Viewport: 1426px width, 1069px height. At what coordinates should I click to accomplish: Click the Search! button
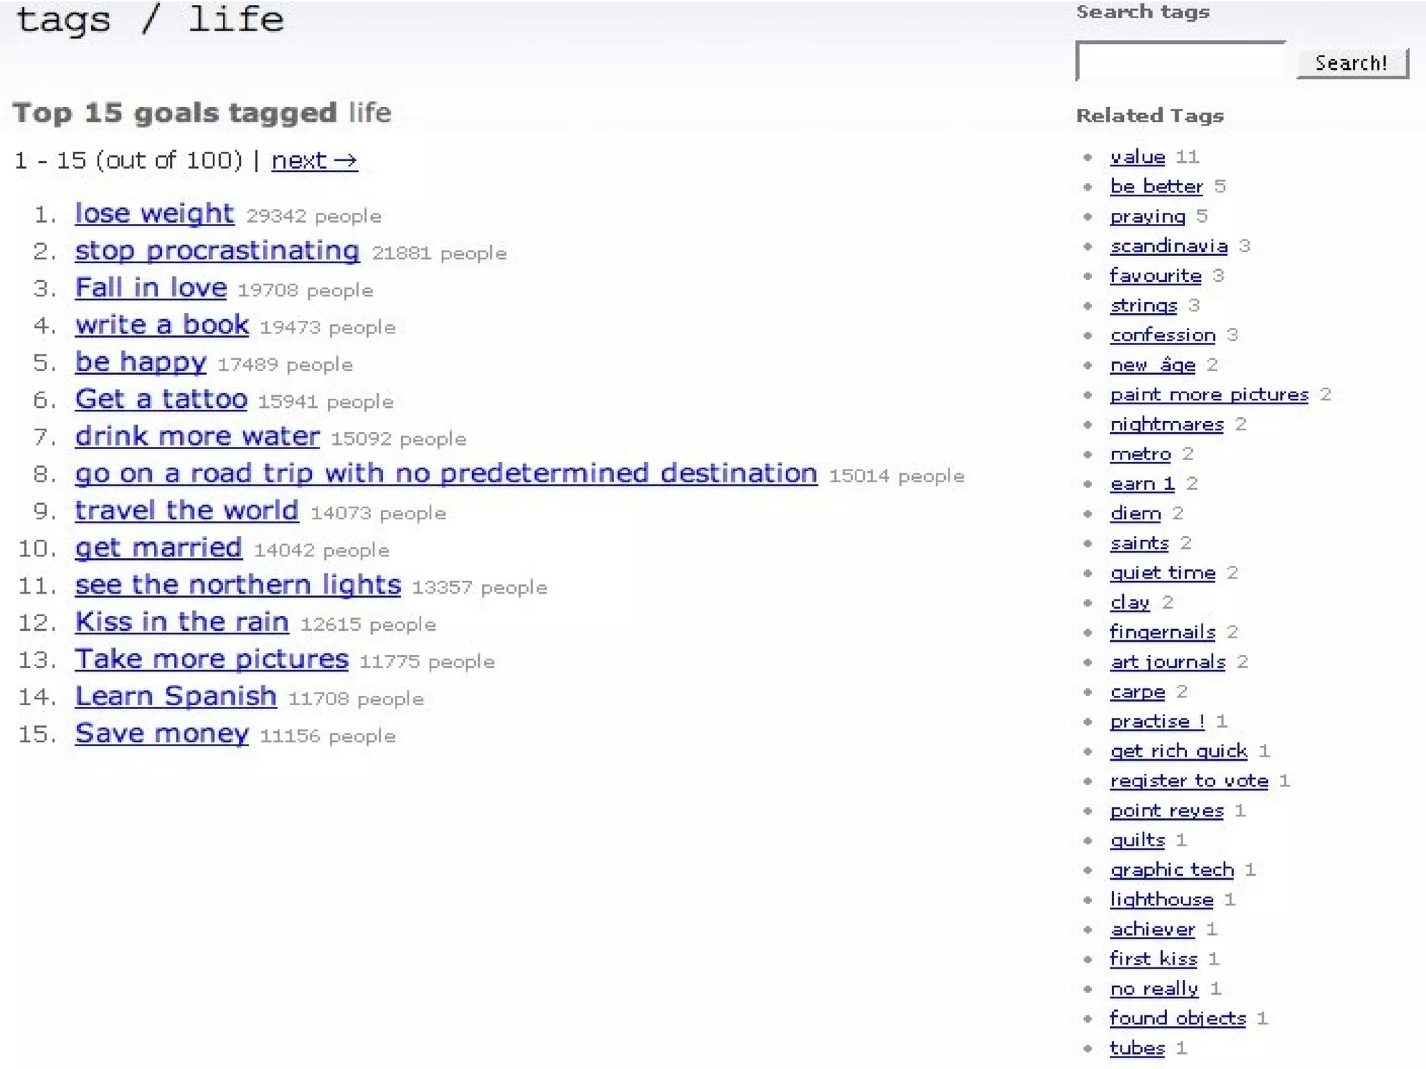[1351, 63]
